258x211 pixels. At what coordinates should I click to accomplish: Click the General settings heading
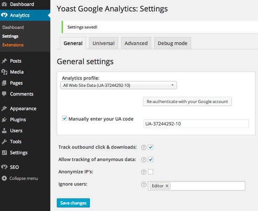point(85,61)
